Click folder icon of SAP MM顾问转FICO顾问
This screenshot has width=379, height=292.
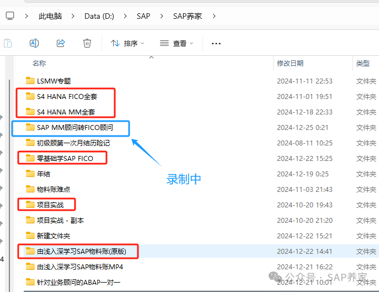pos(30,127)
